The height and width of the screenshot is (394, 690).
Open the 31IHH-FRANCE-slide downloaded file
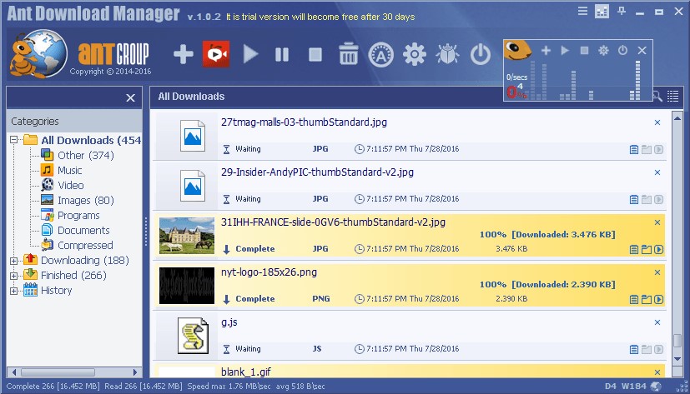click(x=659, y=250)
